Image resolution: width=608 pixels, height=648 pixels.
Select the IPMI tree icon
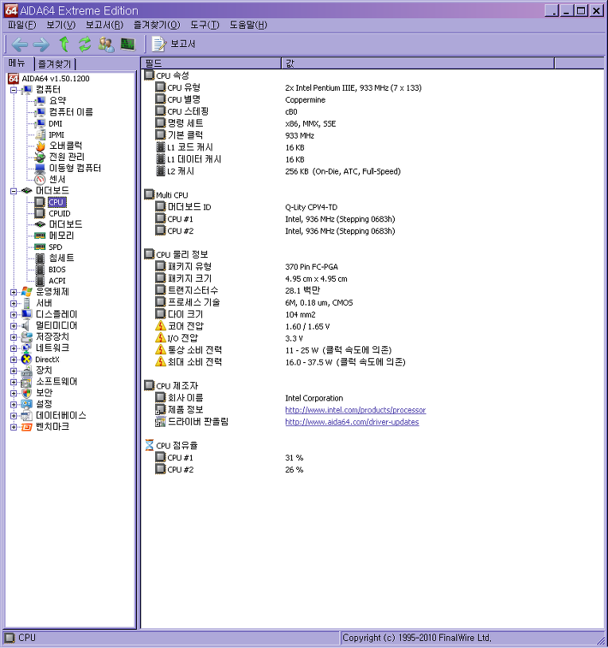(41, 135)
